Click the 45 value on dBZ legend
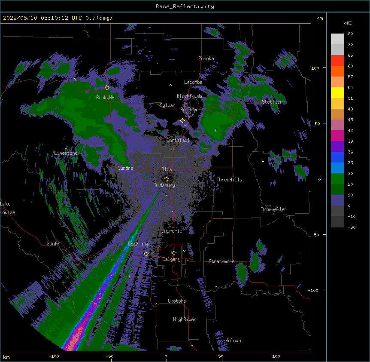The image size is (370, 362). pos(350,120)
